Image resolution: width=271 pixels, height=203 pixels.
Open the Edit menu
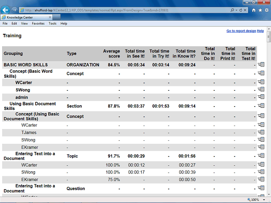point(14,24)
